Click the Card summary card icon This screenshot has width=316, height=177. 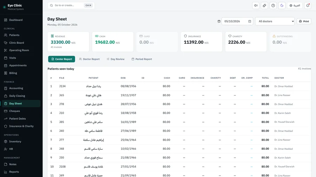point(141,36)
